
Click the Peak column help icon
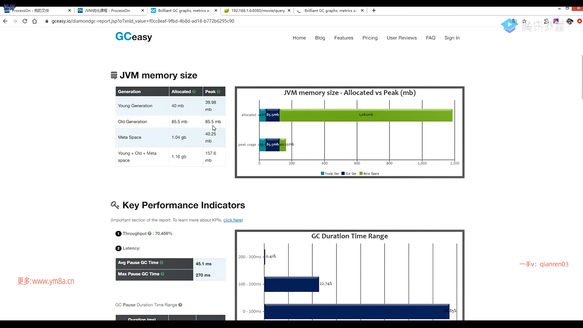218,91
